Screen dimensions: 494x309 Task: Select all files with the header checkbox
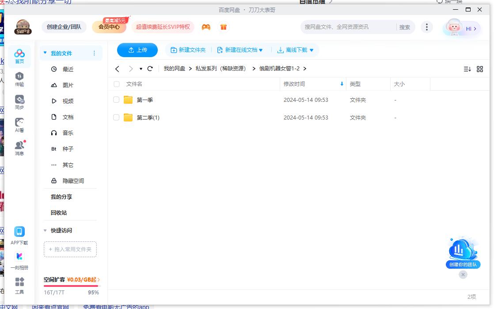pyautogui.click(x=116, y=84)
